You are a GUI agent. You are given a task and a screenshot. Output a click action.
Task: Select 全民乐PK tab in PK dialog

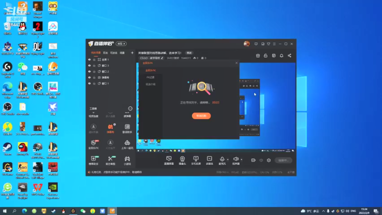point(150,70)
